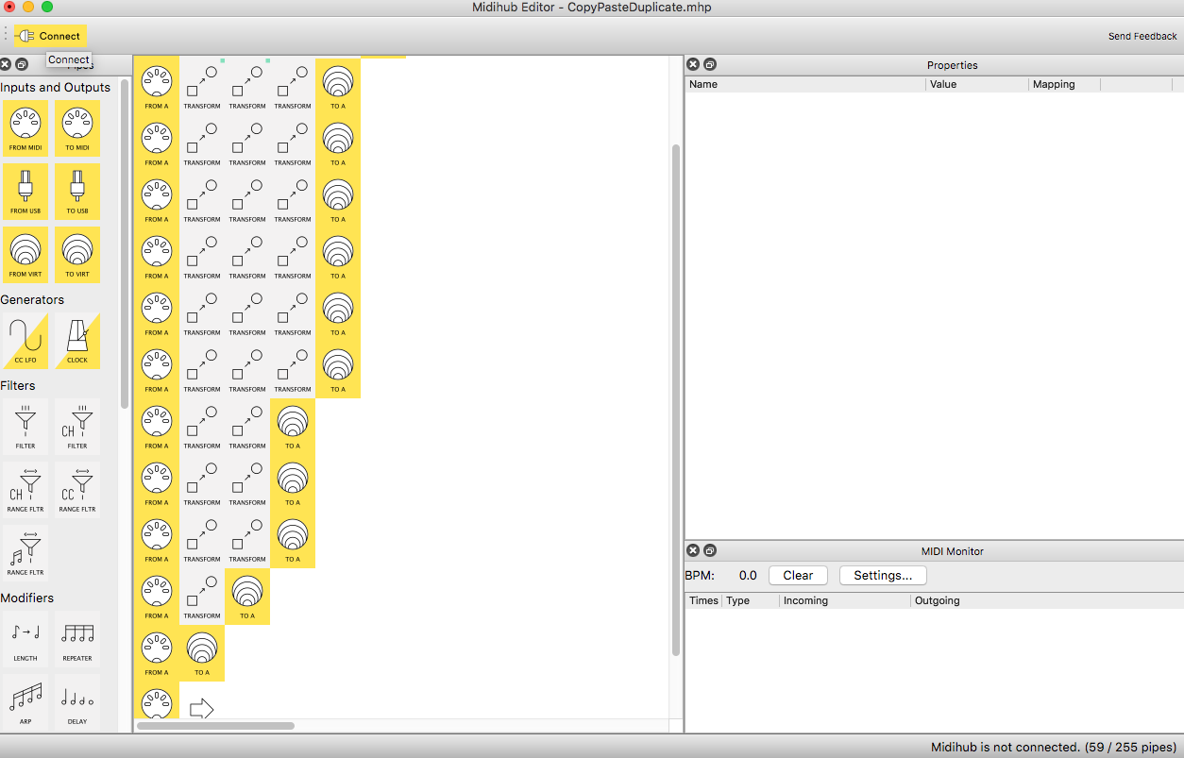Select the CC RANGE FLTR pipe
Screen dimensions: 1184x758
(77, 489)
